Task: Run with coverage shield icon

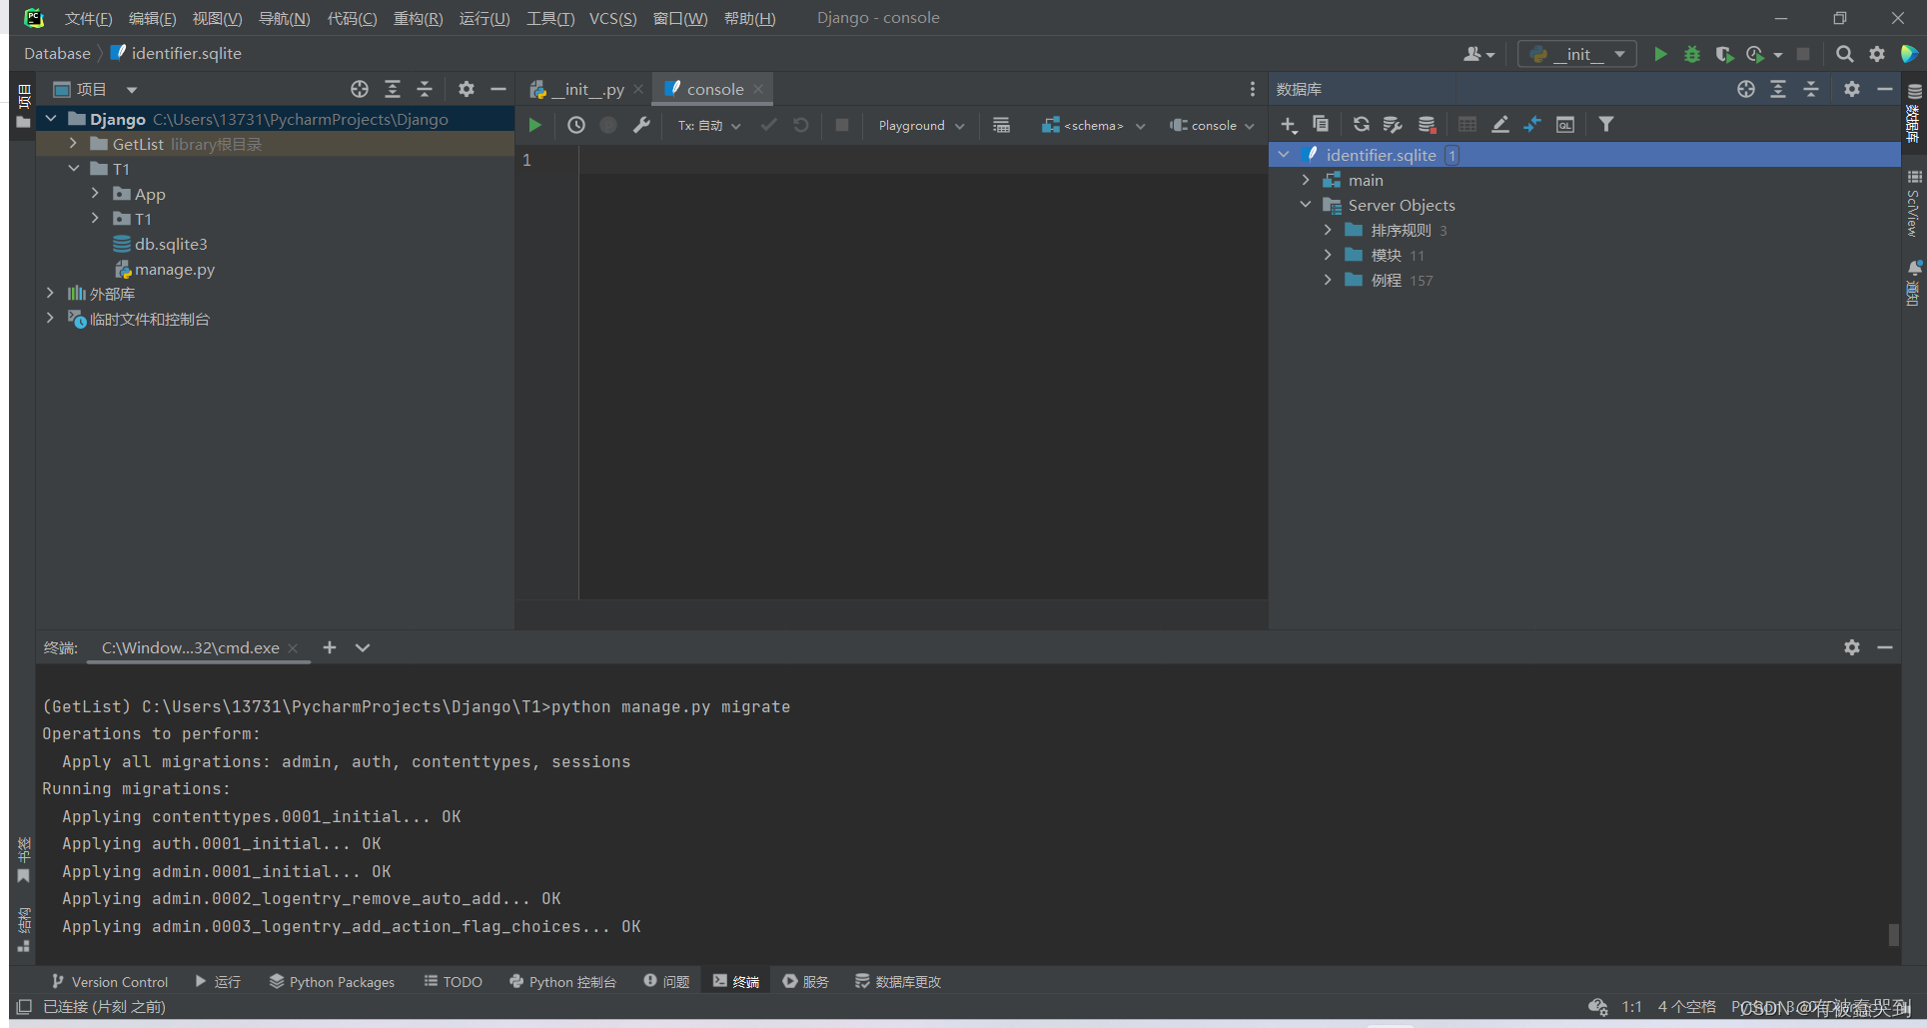Action: click(1724, 54)
